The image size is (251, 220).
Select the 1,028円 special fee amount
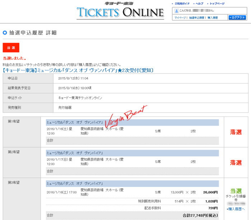pyautogui.click(x=212, y=201)
